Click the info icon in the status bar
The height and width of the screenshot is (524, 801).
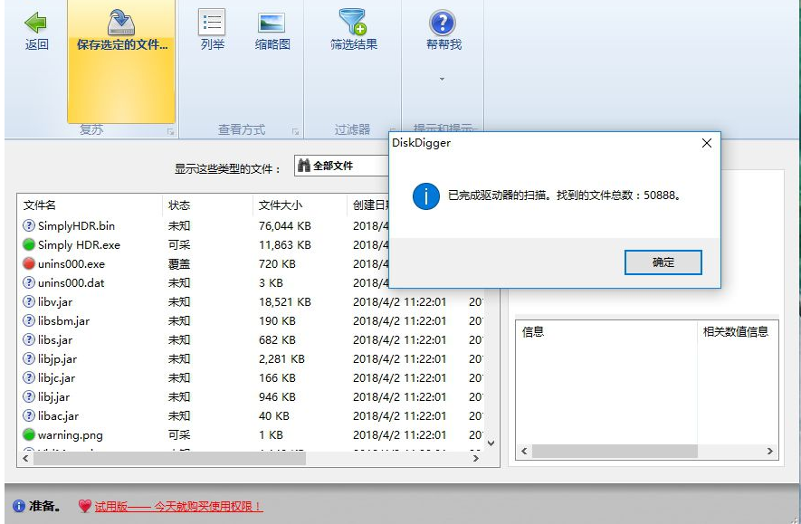(18, 506)
